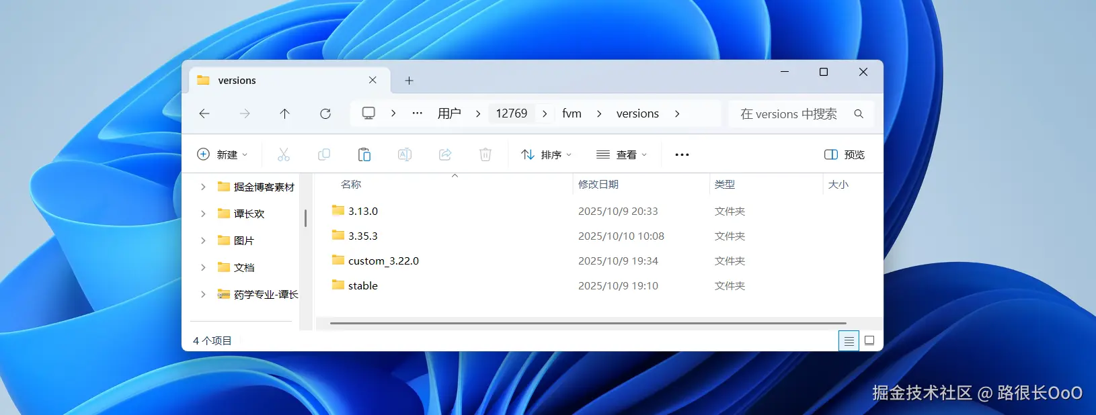Click chevron after 用户 in breadcrumb
The width and height of the screenshot is (1096, 415).
coord(478,113)
